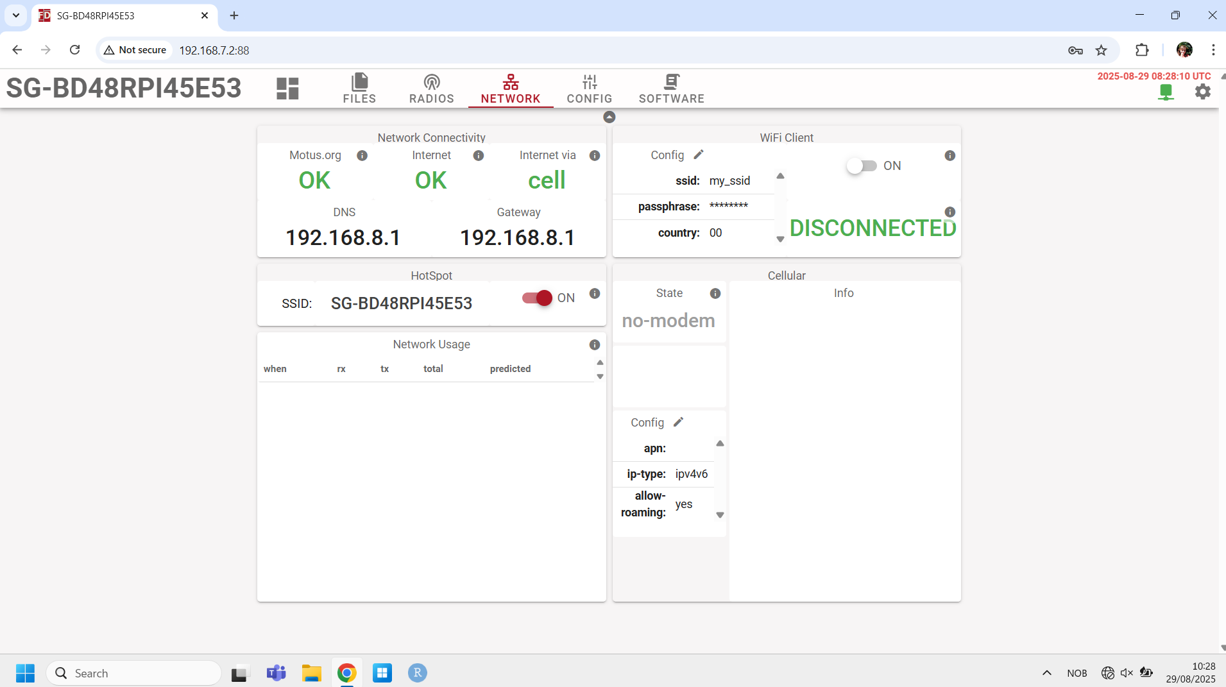The width and height of the screenshot is (1226, 687).
Task: Open the SOFTWARE tab
Action: tap(671, 89)
